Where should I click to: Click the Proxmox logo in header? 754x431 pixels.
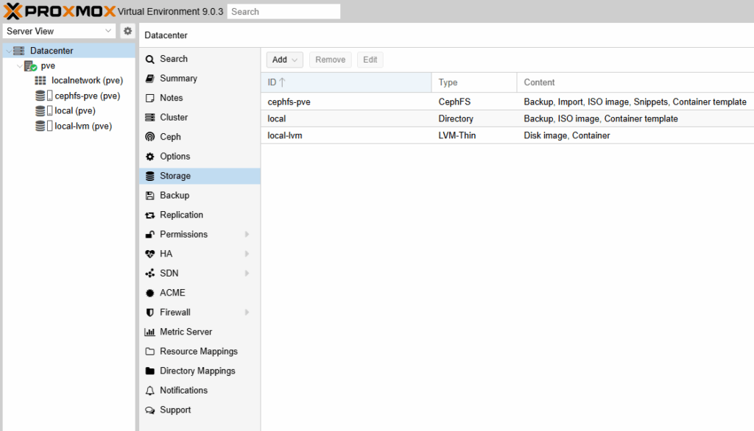point(59,11)
